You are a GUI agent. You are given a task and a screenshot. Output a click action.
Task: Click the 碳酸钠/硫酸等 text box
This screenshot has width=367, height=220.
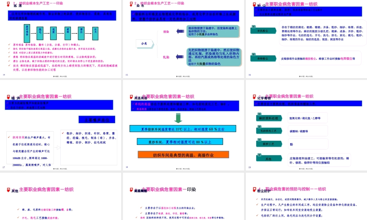coord(308,131)
